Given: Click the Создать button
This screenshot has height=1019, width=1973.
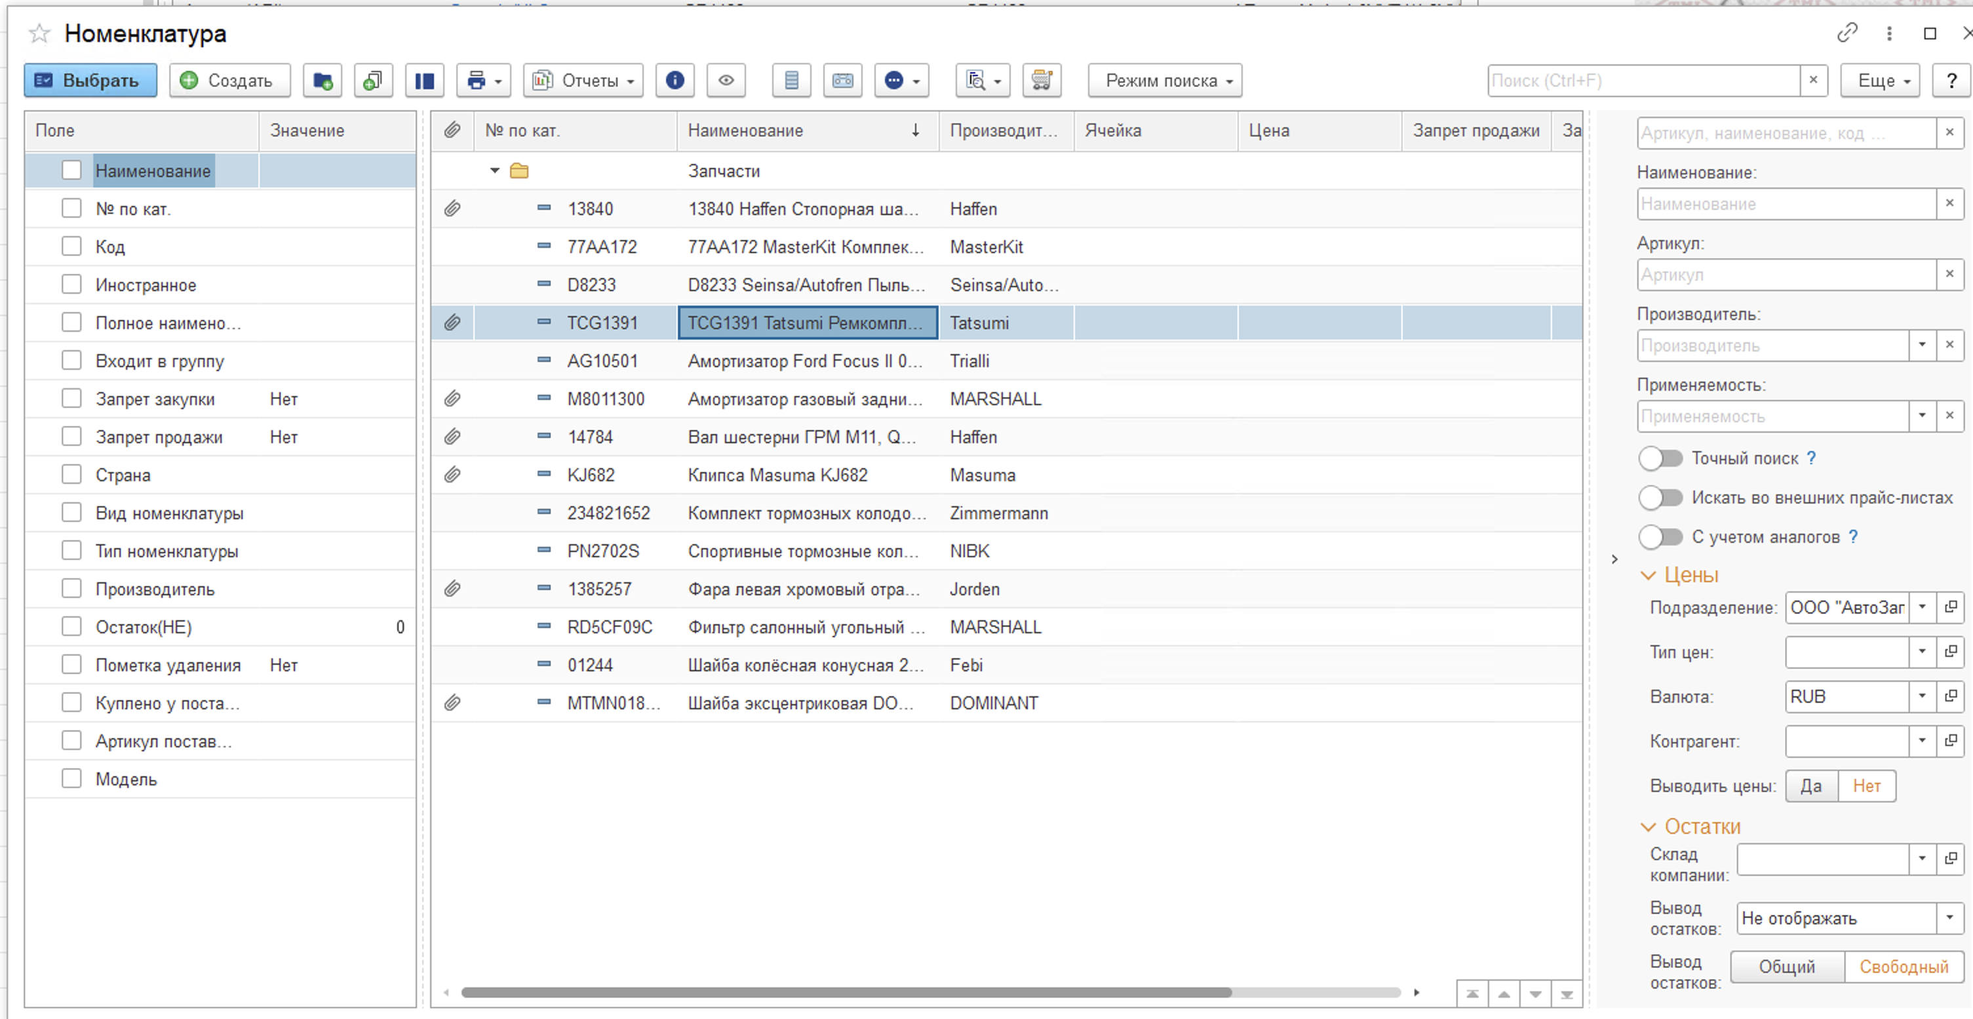Looking at the screenshot, I should click(230, 81).
